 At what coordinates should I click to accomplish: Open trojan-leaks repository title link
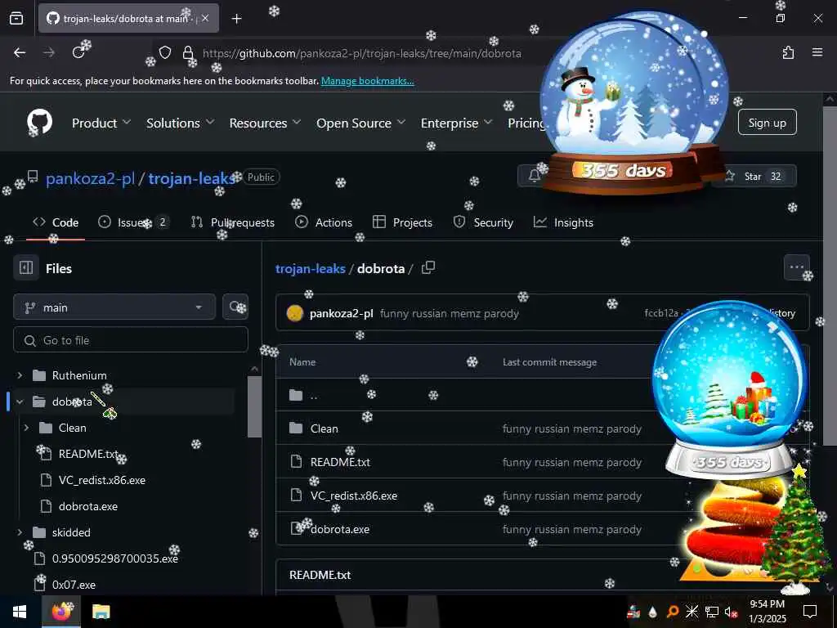[191, 178]
